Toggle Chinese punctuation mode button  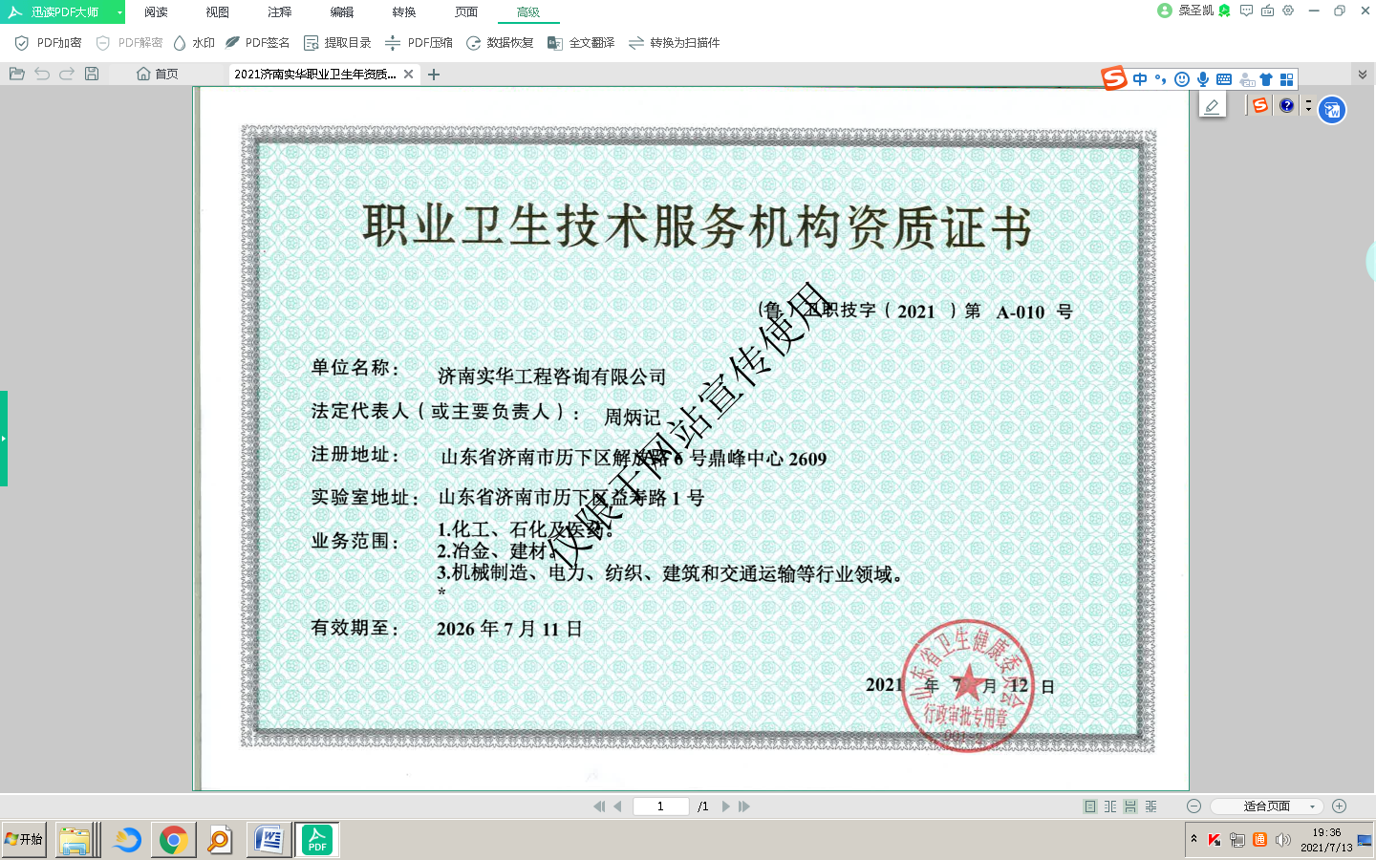pyautogui.click(x=1160, y=79)
